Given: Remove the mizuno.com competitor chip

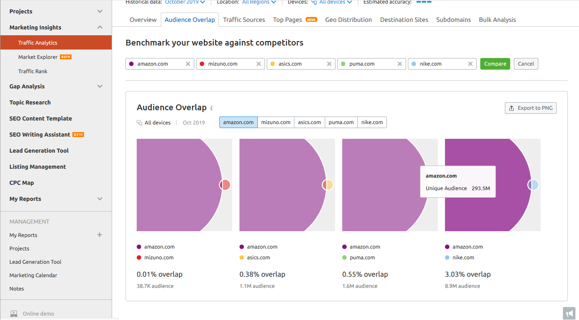Looking at the screenshot, I should (x=258, y=64).
